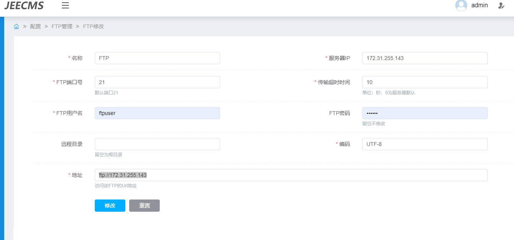Image resolution: width=514 pixels, height=240 pixels.
Task: Go to home via breadcrumb house icon
Action: (16, 26)
